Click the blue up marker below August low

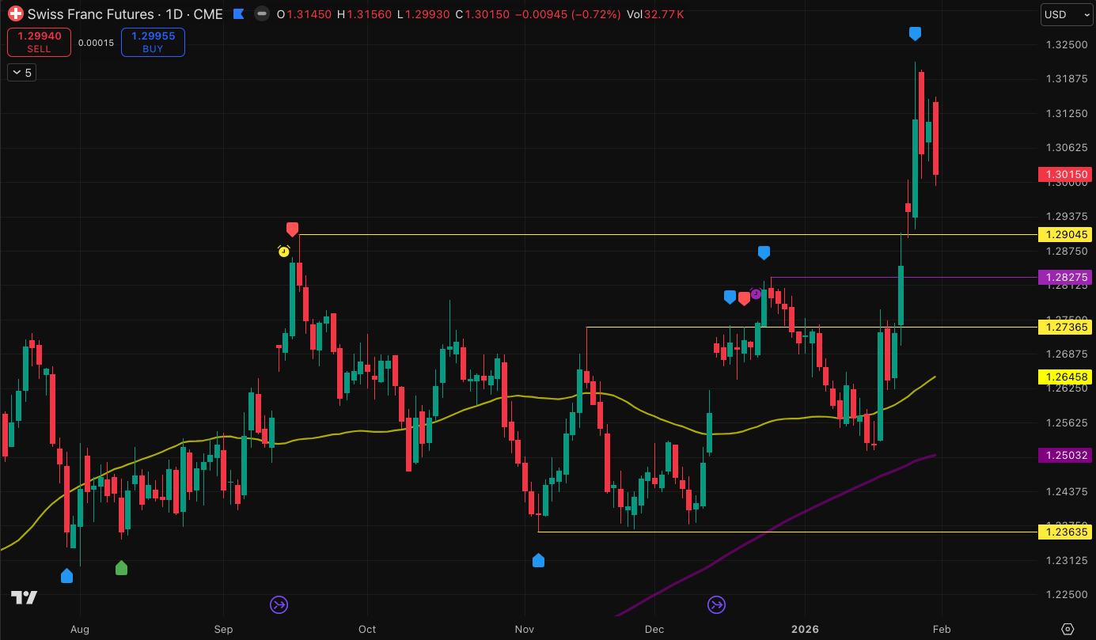[x=66, y=576]
